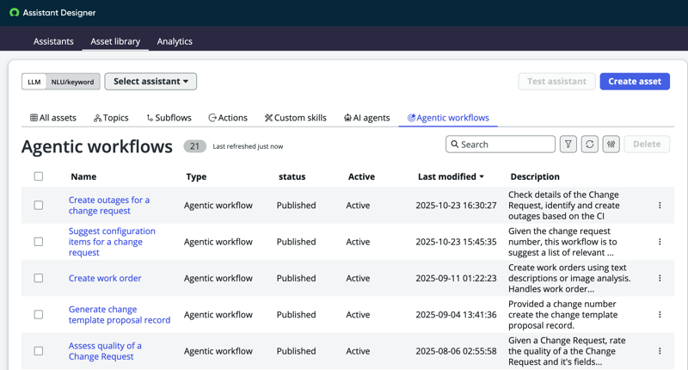Viewport: 688px width, 370px height.
Task: Open the column settings sliders icon
Action: (x=611, y=144)
